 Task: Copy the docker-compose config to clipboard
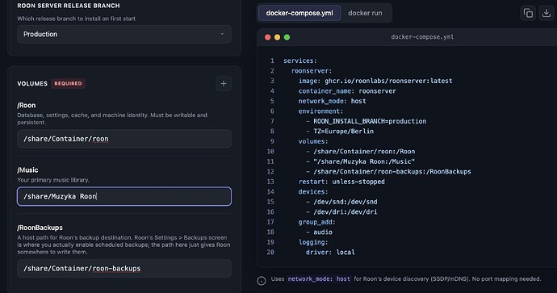pos(528,13)
